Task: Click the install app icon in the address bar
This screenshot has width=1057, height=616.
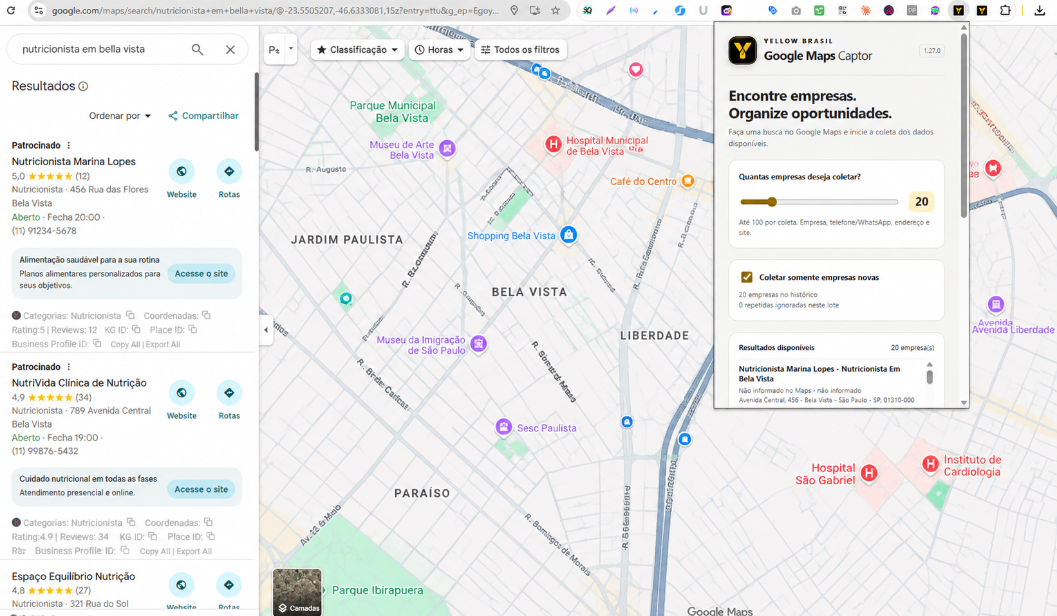Action: pos(534,10)
